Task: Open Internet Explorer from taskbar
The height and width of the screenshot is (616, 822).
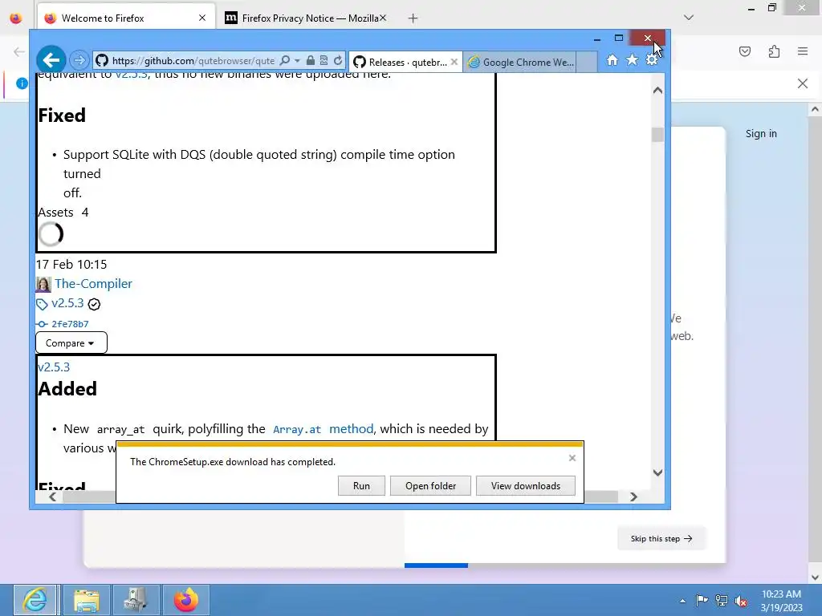Action: point(35,600)
